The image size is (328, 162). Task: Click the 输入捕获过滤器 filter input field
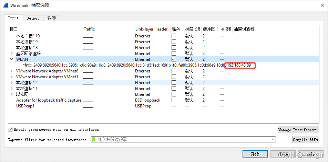click(183, 139)
